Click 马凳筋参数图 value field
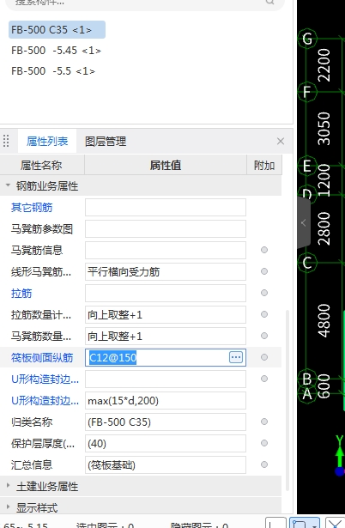 click(x=166, y=228)
